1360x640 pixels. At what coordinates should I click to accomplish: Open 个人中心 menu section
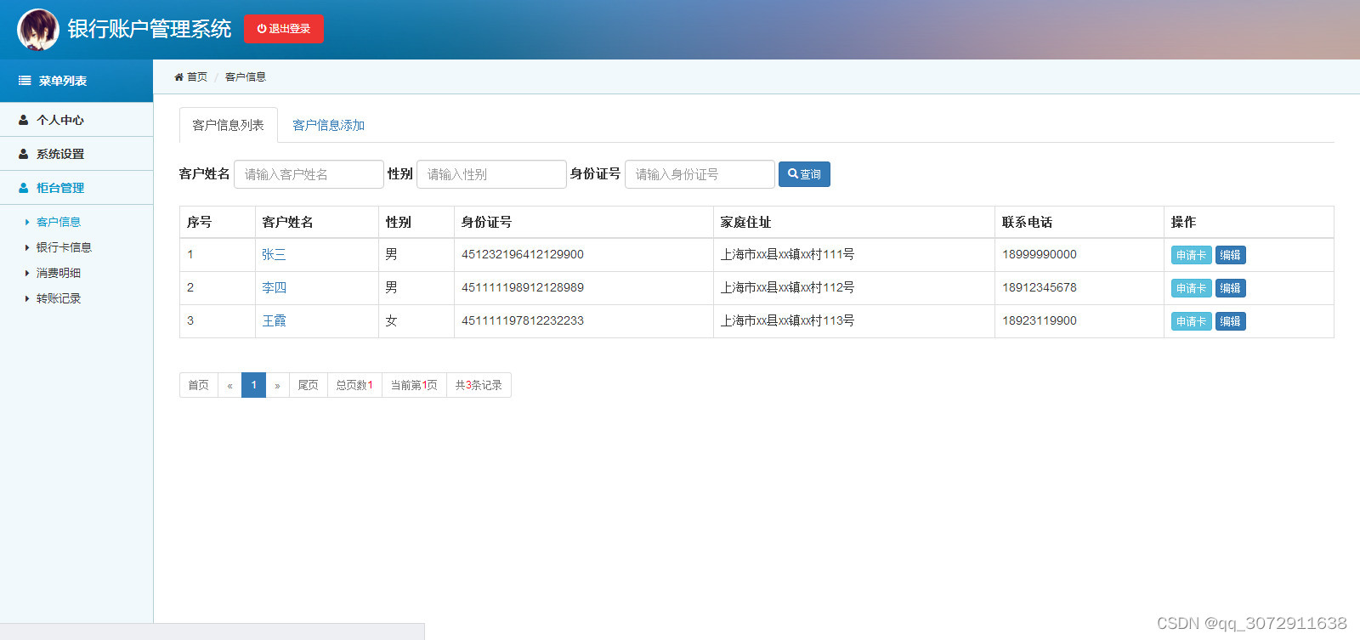point(76,120)
